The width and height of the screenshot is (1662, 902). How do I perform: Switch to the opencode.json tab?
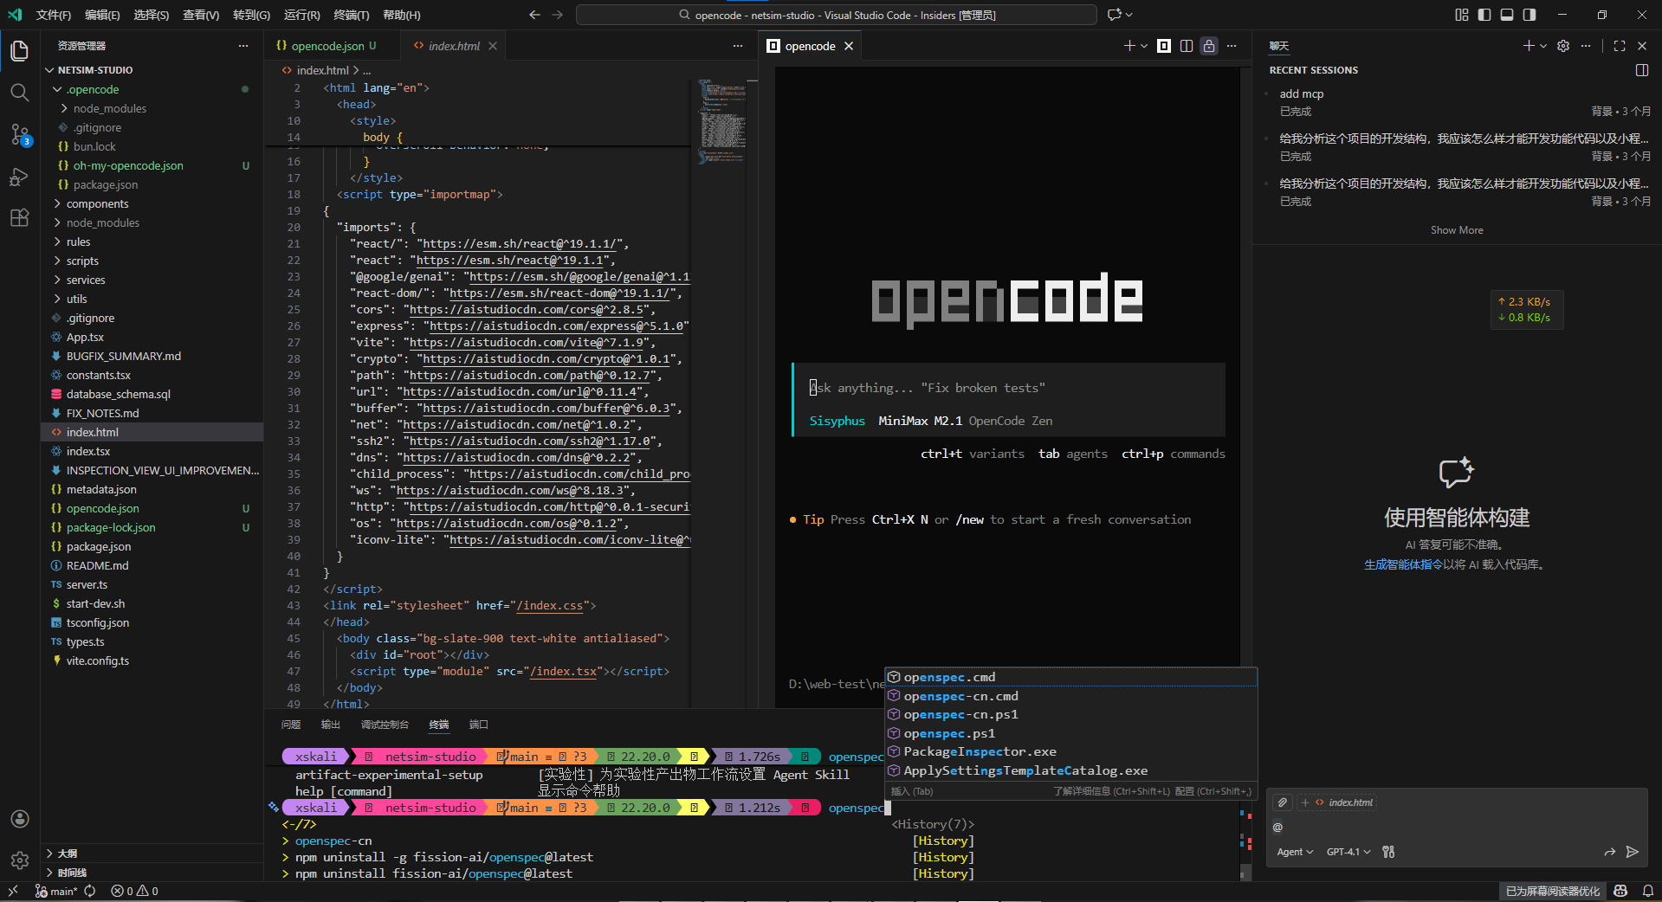tap(327, 46)
